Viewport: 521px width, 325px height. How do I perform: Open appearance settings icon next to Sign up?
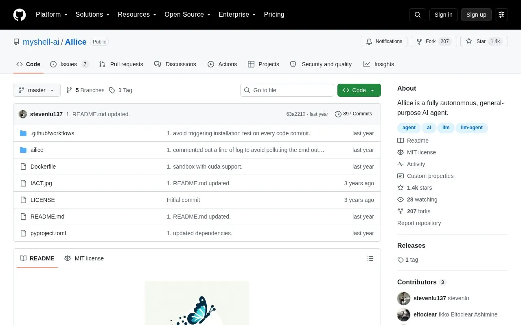501,15
